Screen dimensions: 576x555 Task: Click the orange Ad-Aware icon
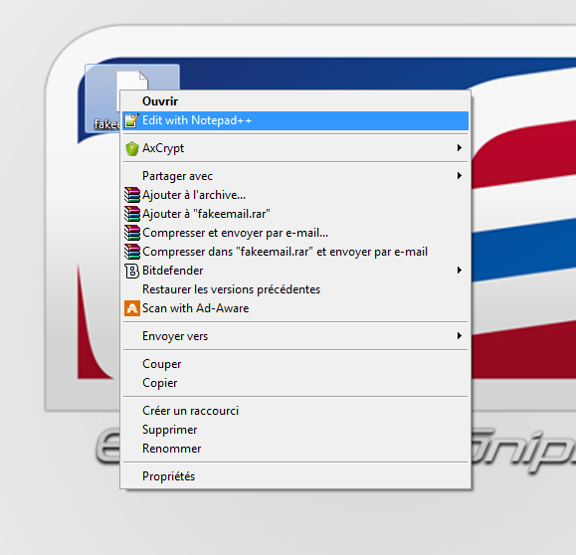click(132, 308)
